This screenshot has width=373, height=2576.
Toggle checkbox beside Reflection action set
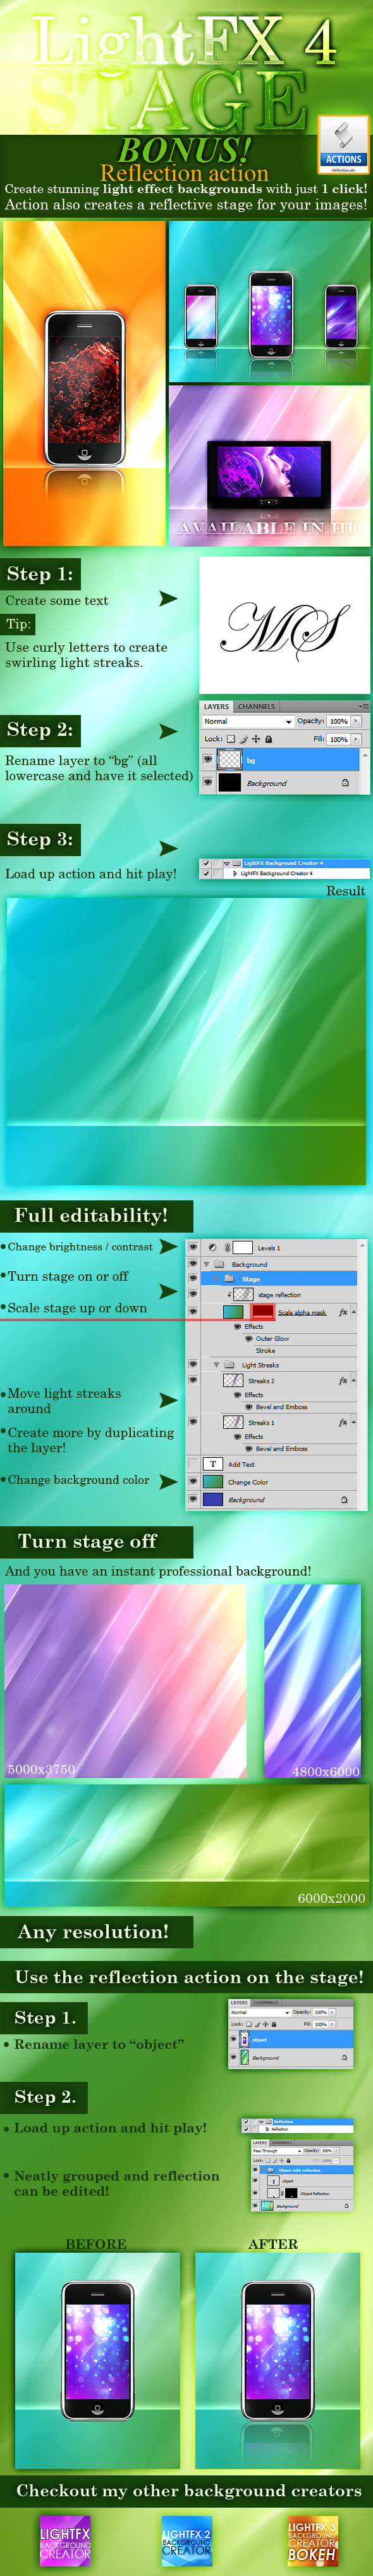(246, 2122)
